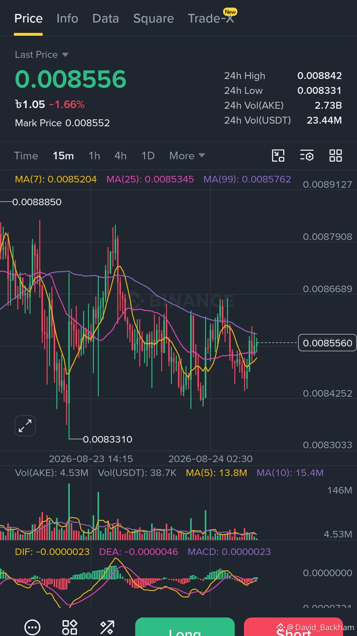Click the current price tag 0.0085560
The image size is (357, 636).
(327, 343)
